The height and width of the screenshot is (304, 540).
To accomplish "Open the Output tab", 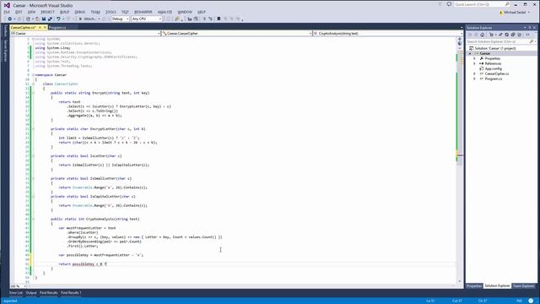I will [31, 293].
